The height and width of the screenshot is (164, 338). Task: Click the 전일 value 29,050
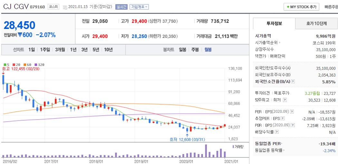100,21
